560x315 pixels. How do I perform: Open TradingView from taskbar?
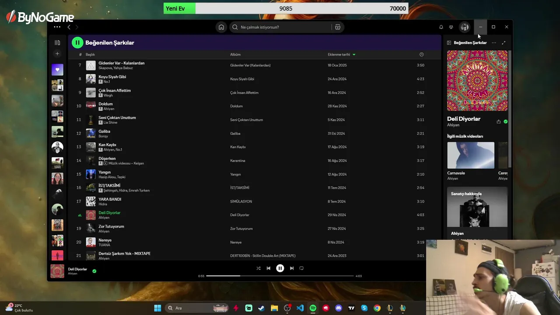point(351,308)
